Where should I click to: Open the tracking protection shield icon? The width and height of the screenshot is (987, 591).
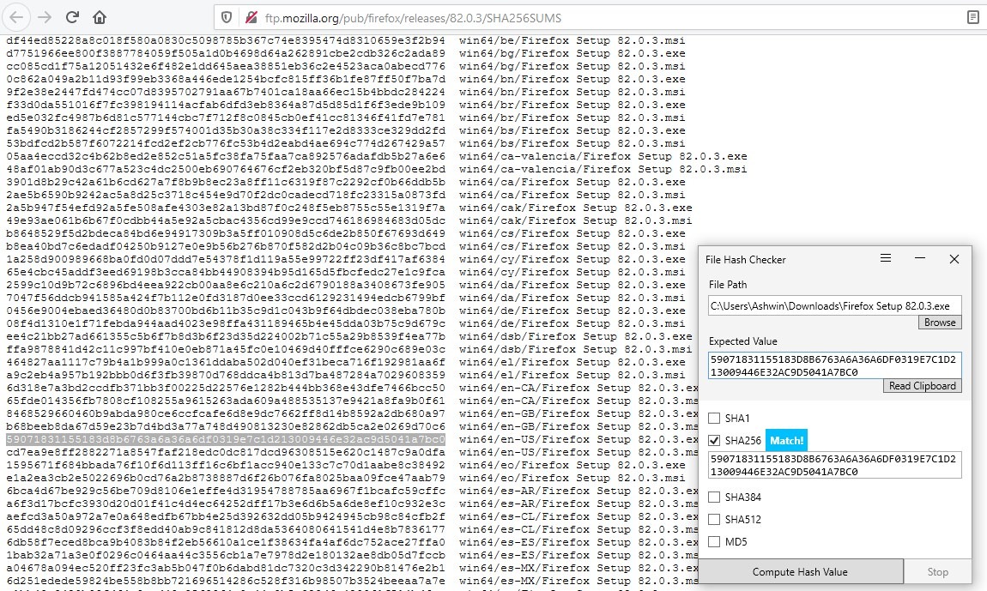click(x=227, y=18)
